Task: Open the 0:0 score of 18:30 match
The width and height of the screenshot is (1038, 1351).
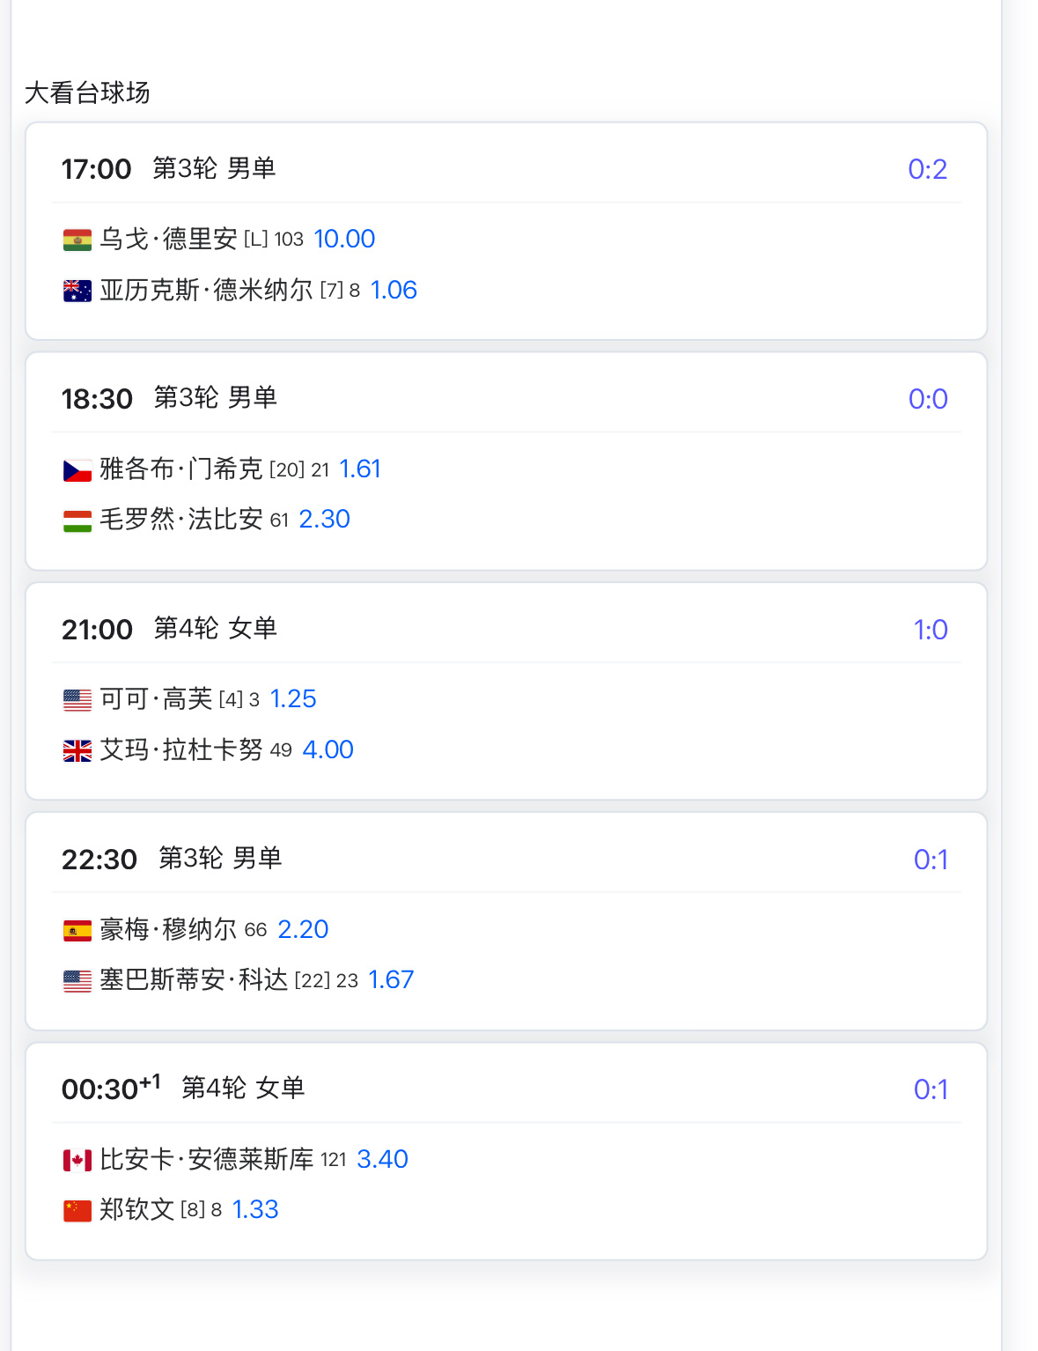Action: pos(928,399)
